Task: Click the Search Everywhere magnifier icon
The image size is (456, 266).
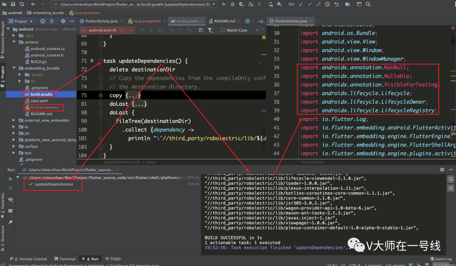Action: (368, 4)
